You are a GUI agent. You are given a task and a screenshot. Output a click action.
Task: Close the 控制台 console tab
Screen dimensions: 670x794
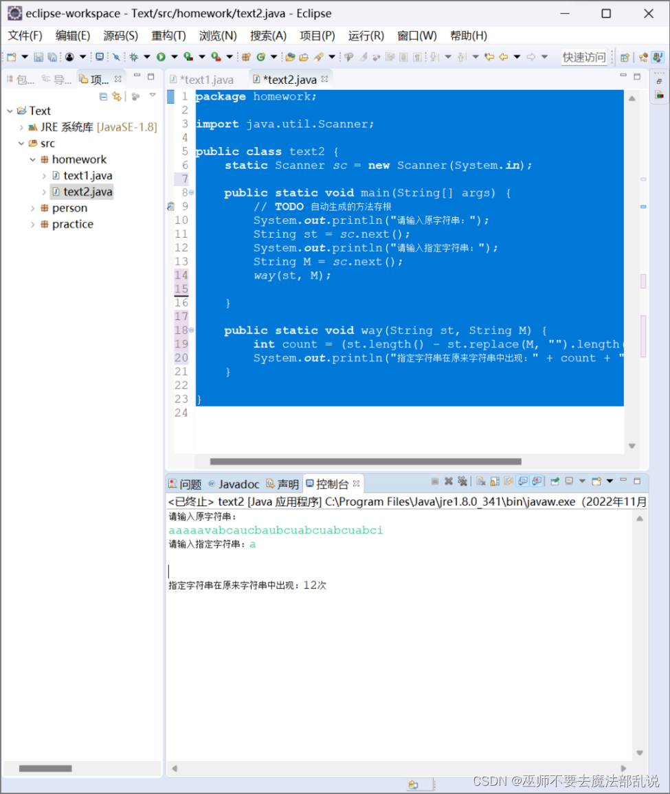[x=356, y=484]
